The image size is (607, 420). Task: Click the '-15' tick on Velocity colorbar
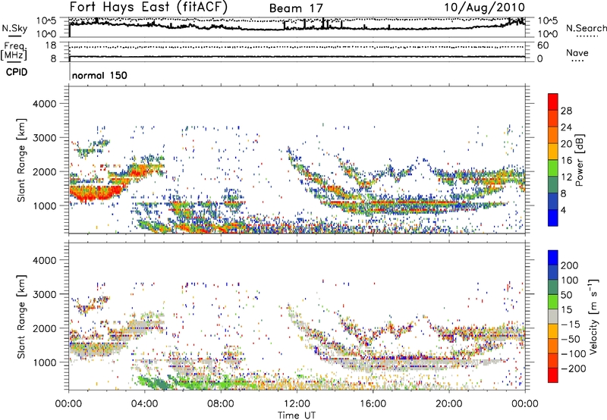tap(571, 324)
